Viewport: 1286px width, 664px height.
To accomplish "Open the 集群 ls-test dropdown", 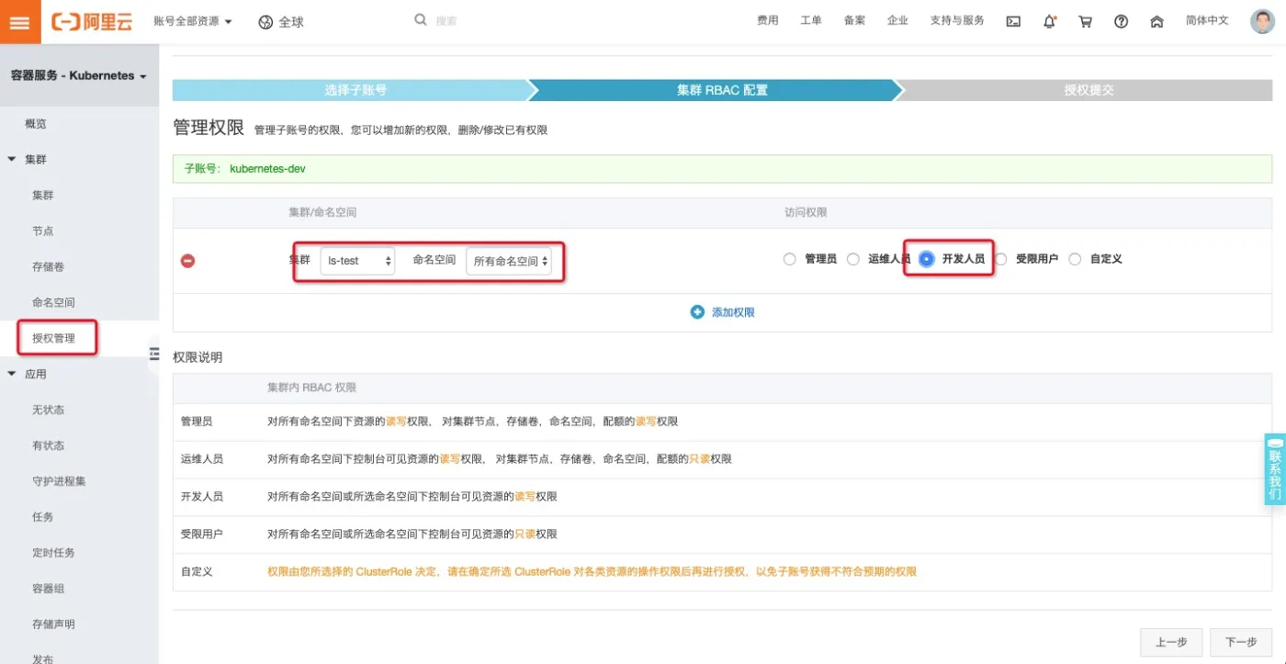I will 357,261.
